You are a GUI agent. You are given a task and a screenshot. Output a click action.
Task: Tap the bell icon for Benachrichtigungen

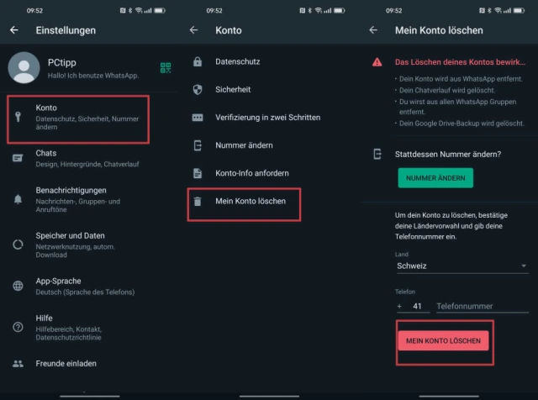tap(18, 198)
